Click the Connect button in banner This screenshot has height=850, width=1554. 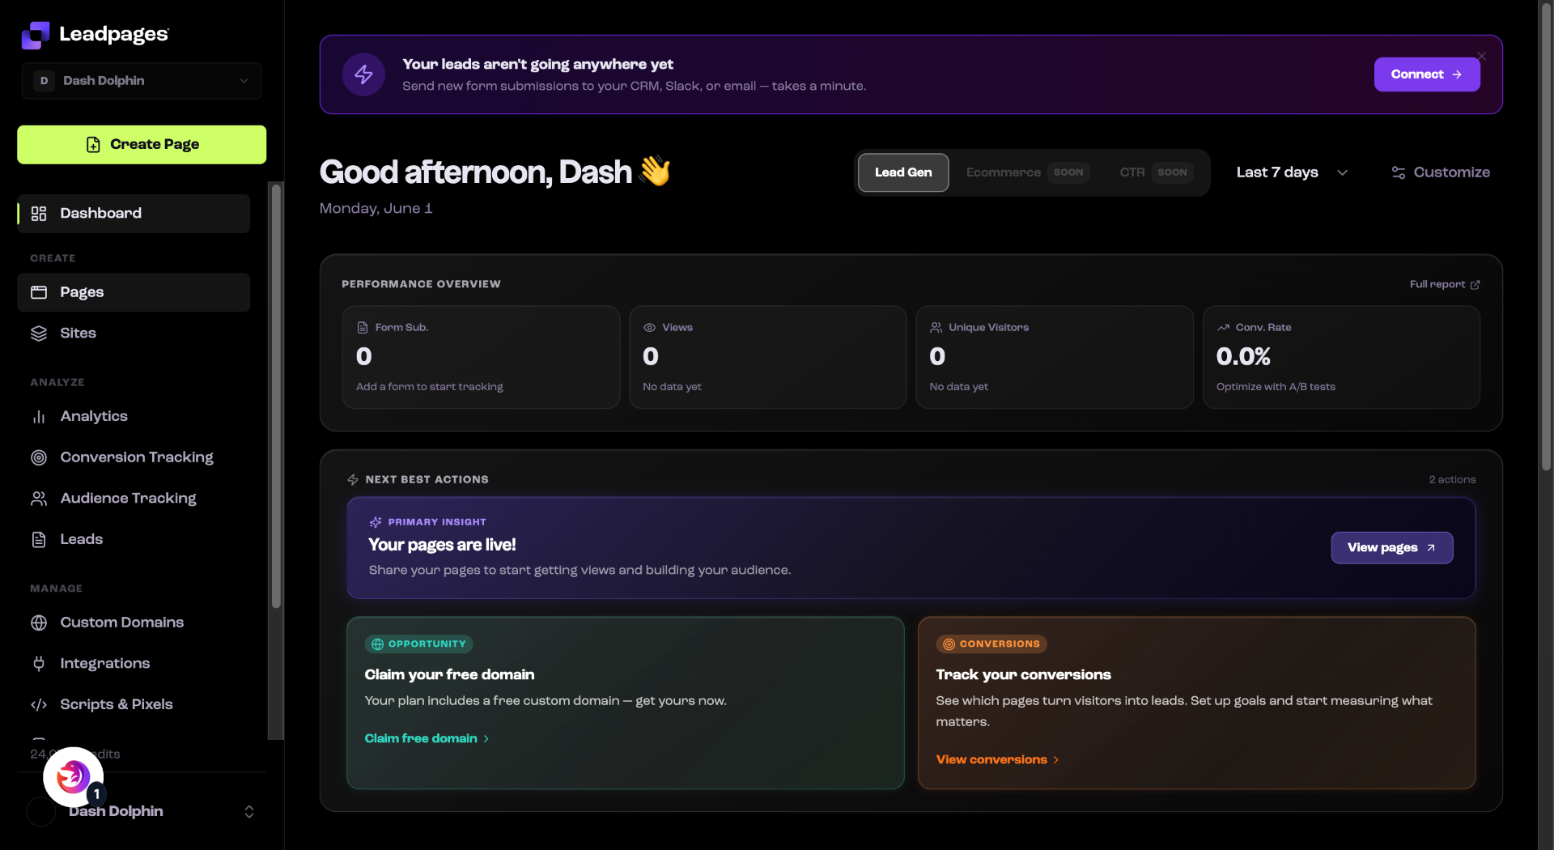[x=1427, y=74]
